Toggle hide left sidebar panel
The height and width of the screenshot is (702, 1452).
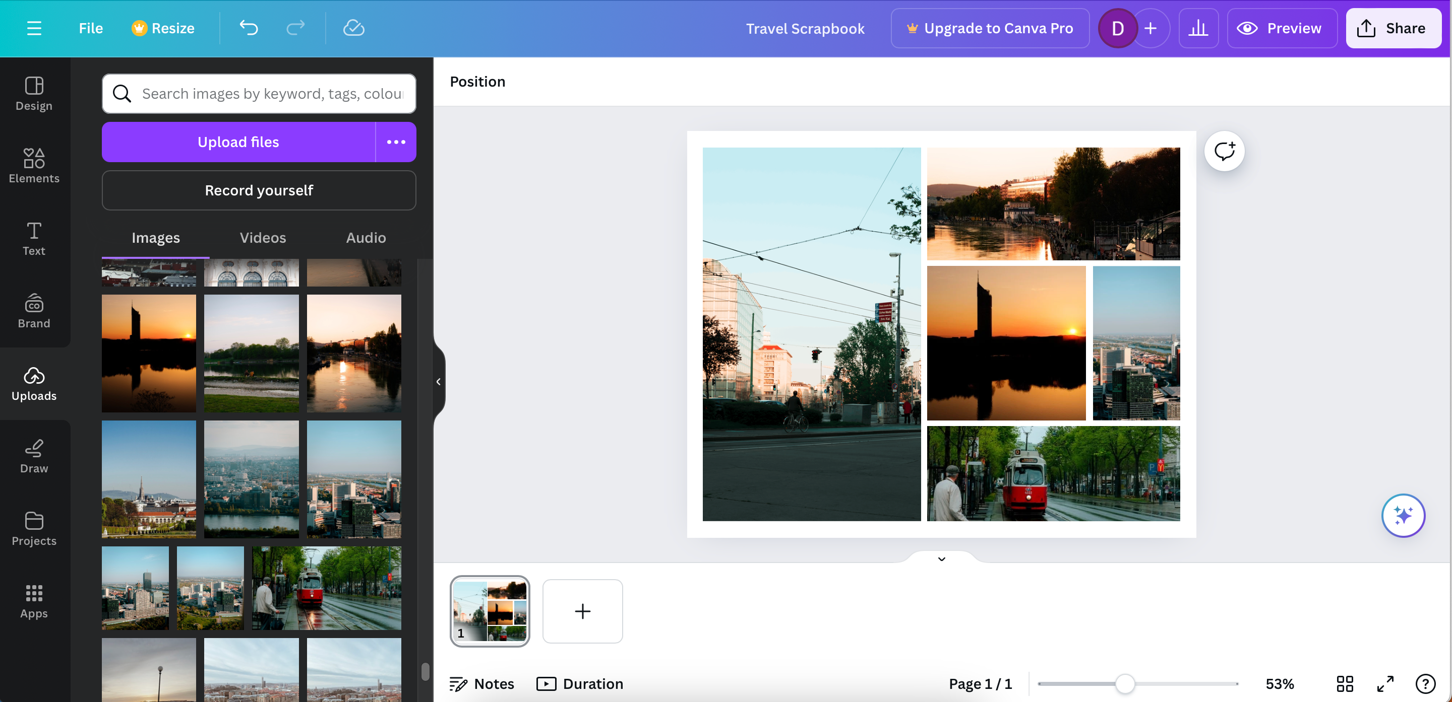click(436, 380)
